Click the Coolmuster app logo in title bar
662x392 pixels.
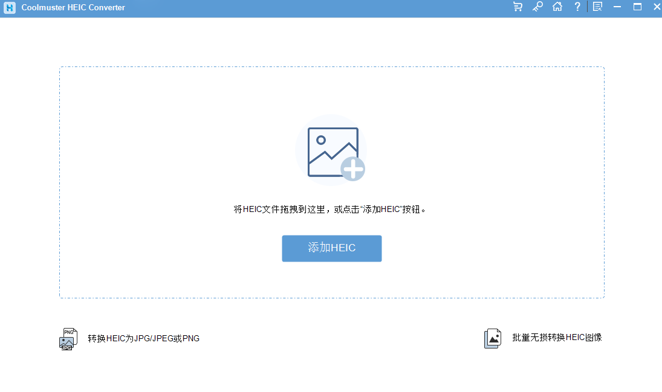(10, 7)
